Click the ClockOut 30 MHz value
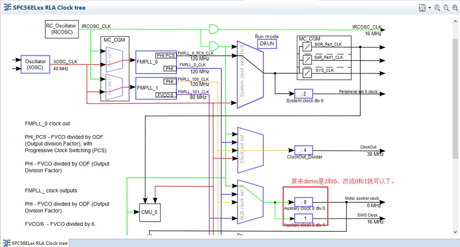The width and height of the screenshot is (460, 247). (x=375, y=154)
